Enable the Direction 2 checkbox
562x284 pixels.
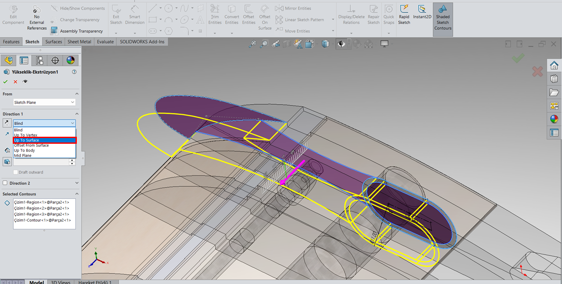coord(5,183)
